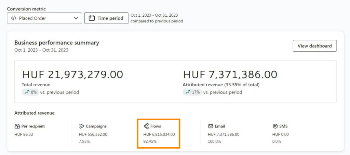Click the Campaigns paper-plane icon
Image resolution: width=350 pixels, height=155 pixels.
[81, 126]
